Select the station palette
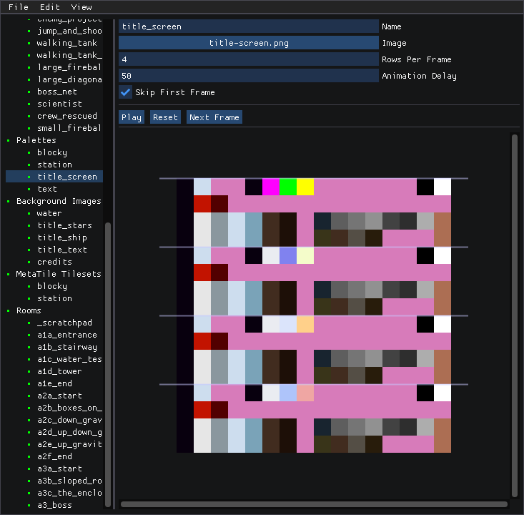This screenshot has height=515, width=524. tap(54, 165)
